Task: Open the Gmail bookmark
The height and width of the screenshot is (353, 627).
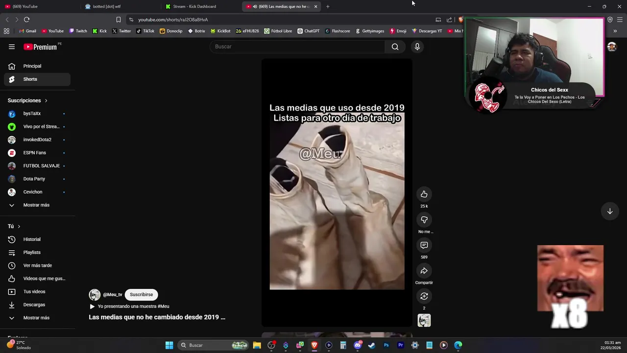Action: [x=27, y=31]
